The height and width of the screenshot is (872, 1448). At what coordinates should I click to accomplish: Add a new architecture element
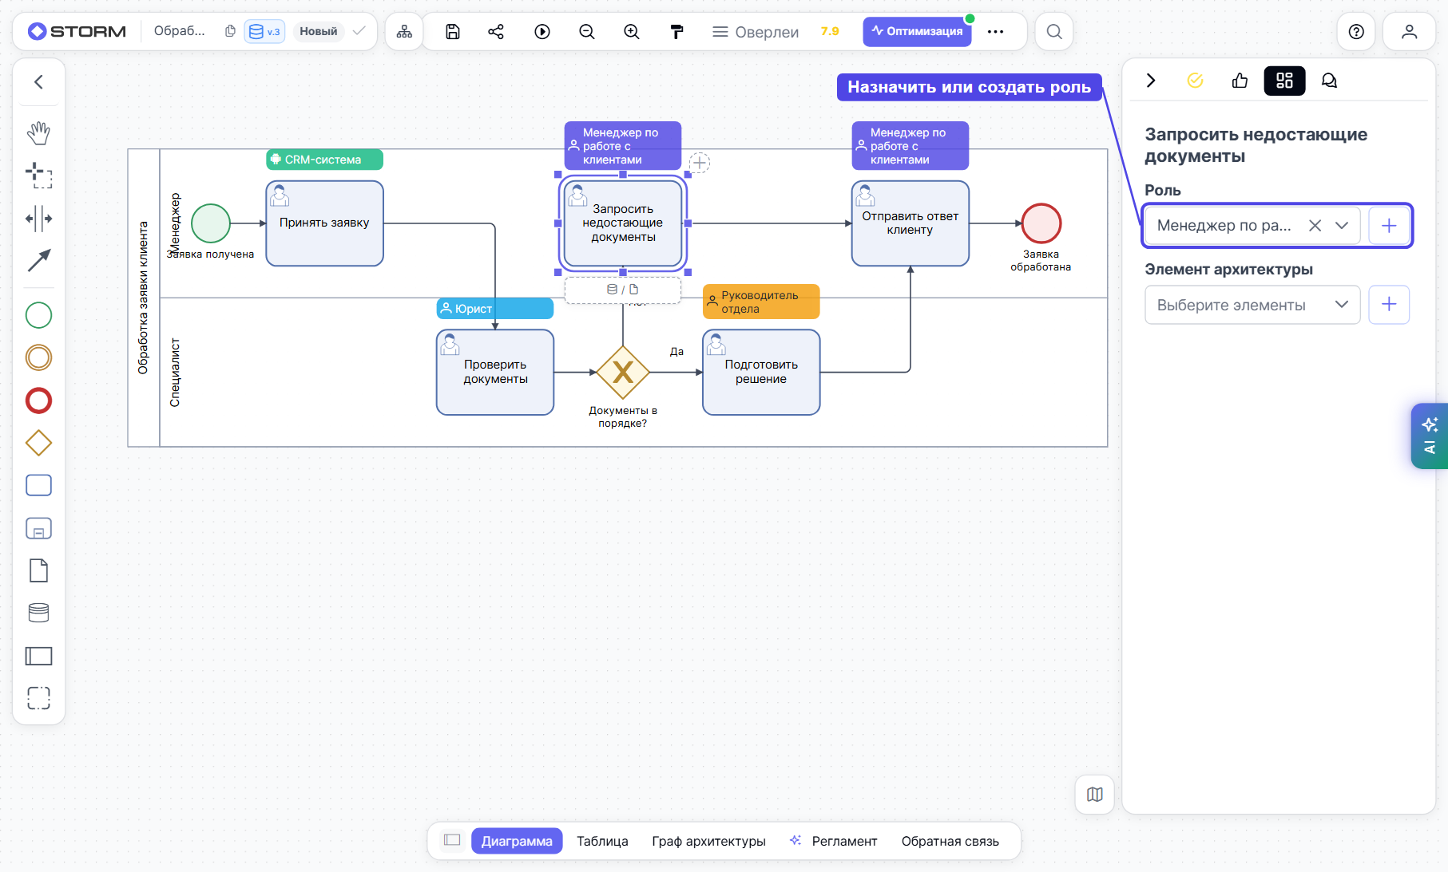click(x=1389, y=305)
